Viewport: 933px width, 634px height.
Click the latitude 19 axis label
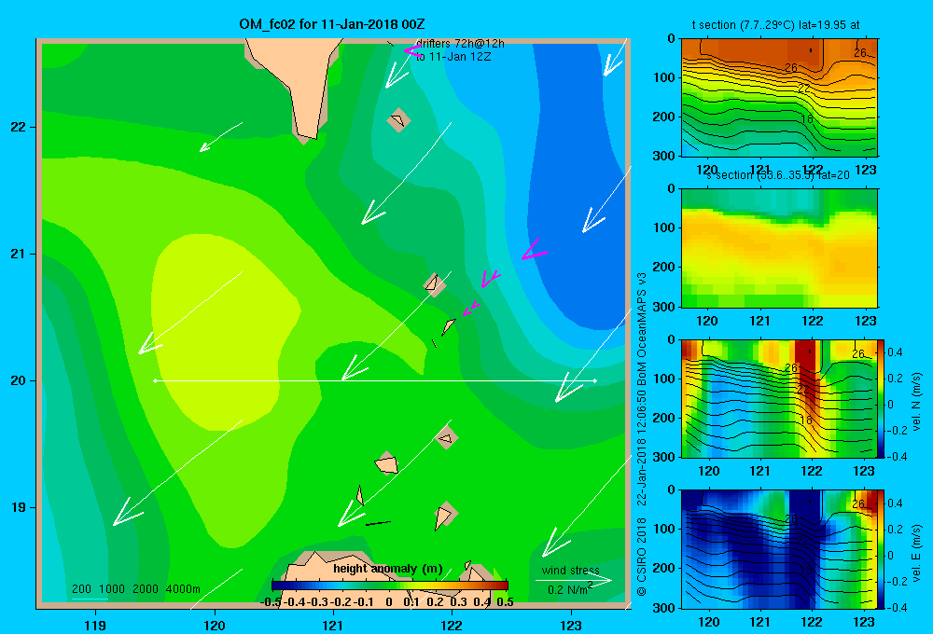(x=19, y=507)
